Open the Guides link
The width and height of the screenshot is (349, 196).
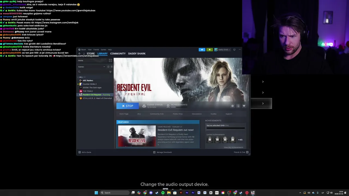pos(213,114)
